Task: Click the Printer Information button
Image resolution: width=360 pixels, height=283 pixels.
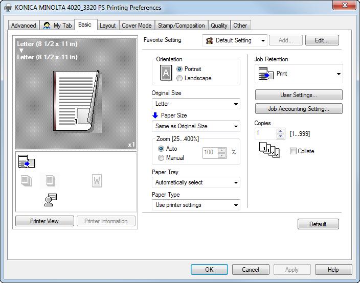Action: (x=106, y=221)
